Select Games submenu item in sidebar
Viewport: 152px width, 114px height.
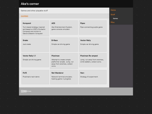(x=115, y=19)
